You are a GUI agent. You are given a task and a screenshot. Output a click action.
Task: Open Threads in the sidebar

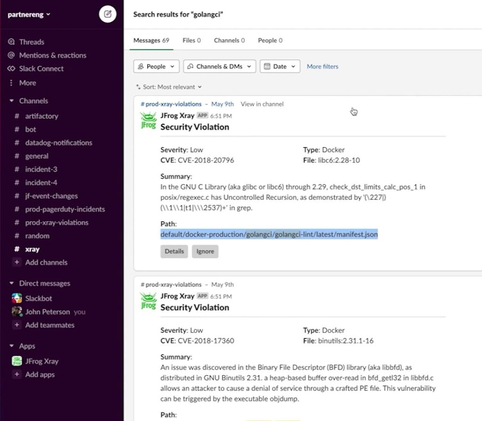[x=32, y=42]
